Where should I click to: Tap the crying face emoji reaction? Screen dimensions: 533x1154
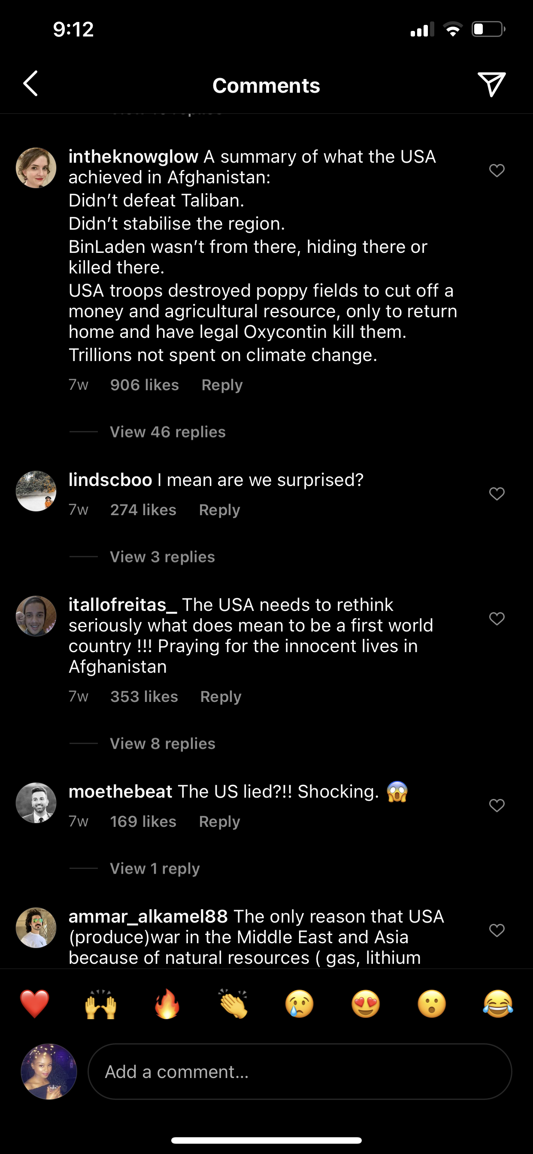point(299,1003)
